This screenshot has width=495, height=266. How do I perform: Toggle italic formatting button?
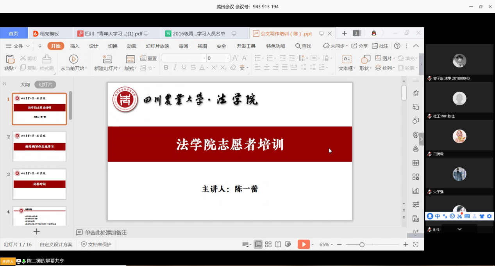[x=175, y=67]
